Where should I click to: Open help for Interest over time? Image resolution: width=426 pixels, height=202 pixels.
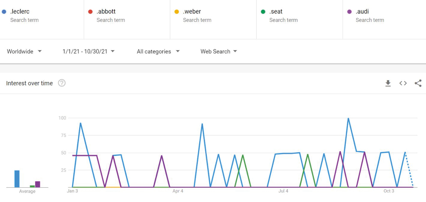(x=62, y=83)
